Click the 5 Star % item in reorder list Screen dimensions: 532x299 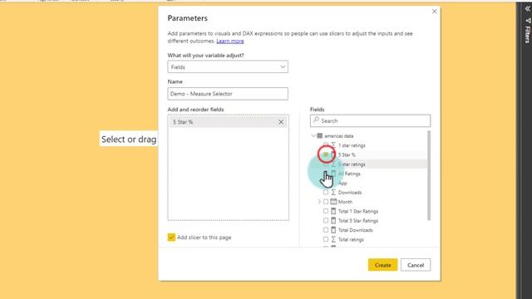pyautogui.click(x=228, y=122)
